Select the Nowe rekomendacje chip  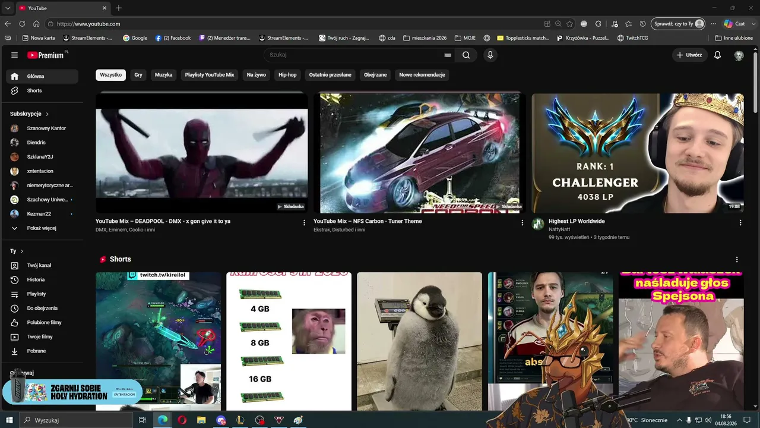pyautogui.click(x=422, y=75)
